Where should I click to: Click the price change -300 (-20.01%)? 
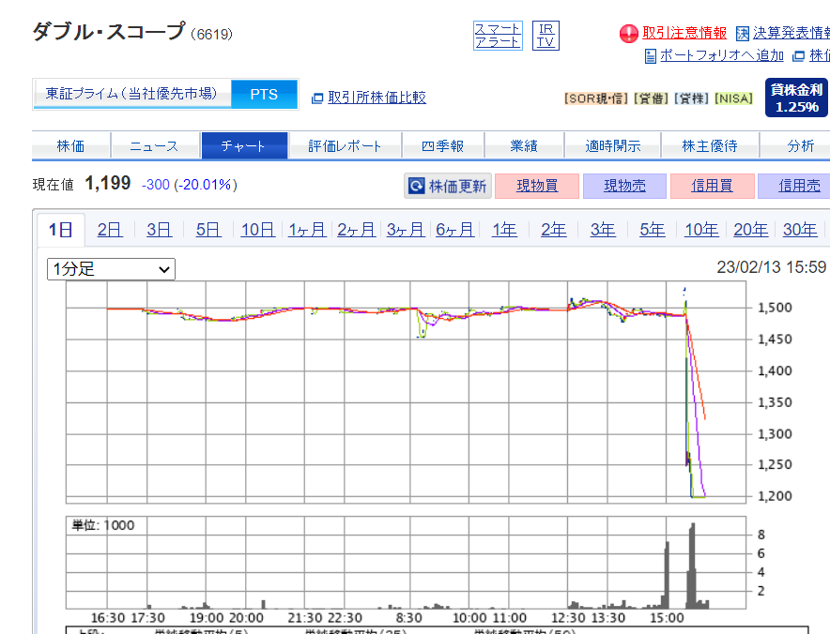[x=190, y=185]
